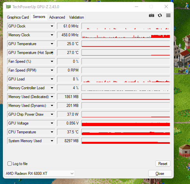Screen dimensions: 190x184
Task: Expand the Fan Speed (%) dropdown
Action: [x=52, y=61]
